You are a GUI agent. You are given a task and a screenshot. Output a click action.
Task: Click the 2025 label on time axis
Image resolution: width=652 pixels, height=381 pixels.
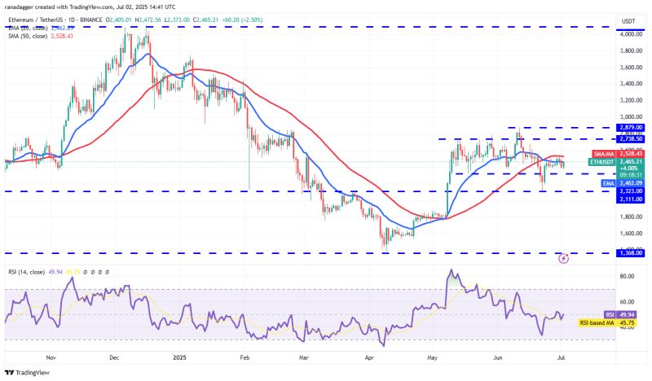coord(179,356)
